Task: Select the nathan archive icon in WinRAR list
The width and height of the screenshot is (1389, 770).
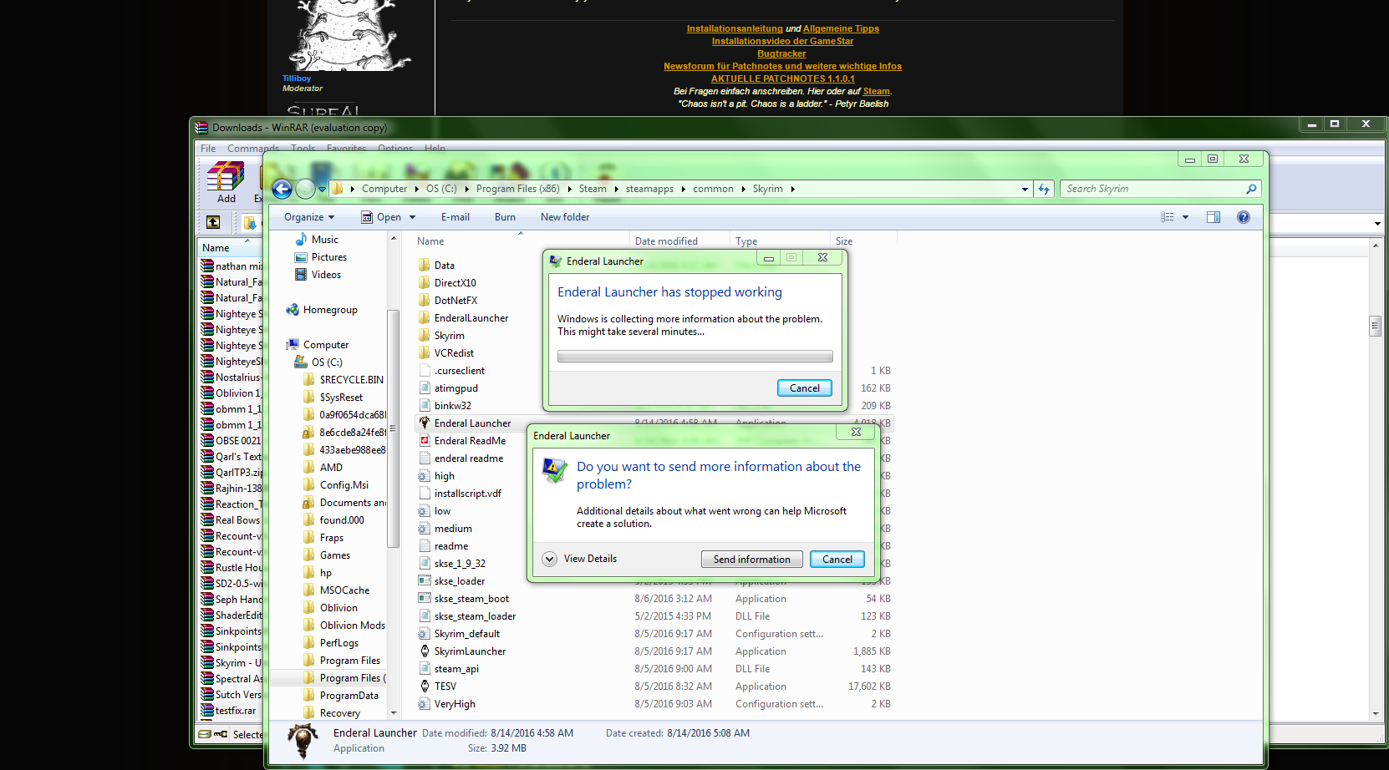Action: click(207, 266)
